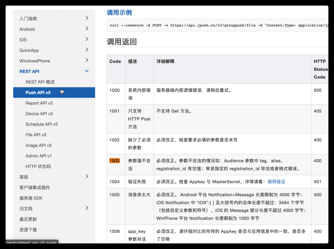This screenshot has width=334, height=249.
Task: Click the 调用返回 heading
Action: (122, 42)
